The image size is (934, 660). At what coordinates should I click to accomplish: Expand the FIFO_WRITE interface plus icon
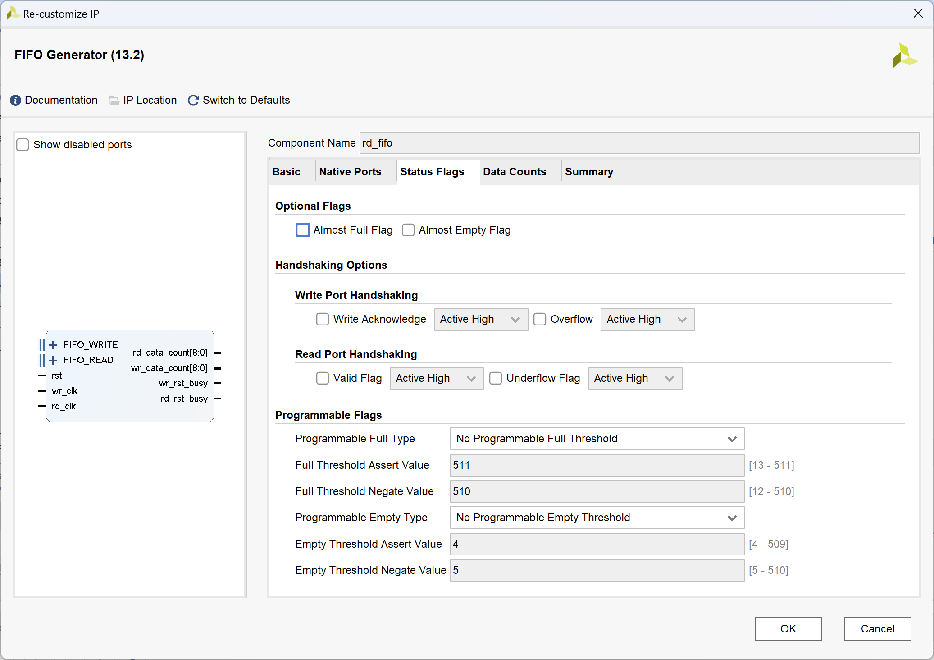coord(53,345)
